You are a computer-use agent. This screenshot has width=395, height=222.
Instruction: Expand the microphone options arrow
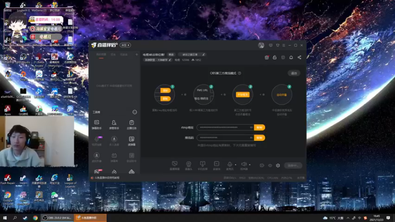click(236, 165)
